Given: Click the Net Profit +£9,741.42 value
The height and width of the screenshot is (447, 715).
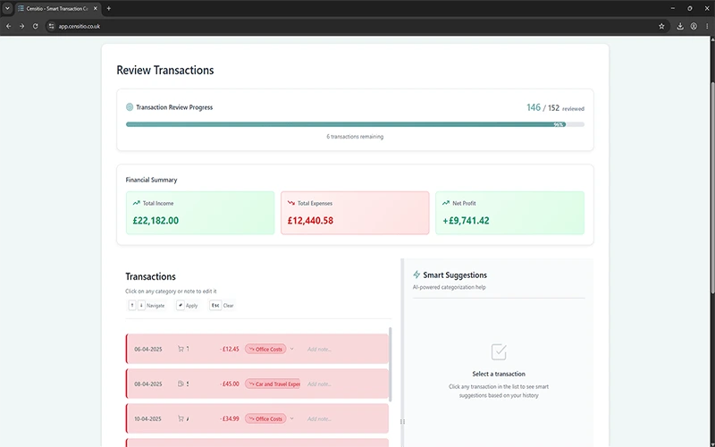Looking at the screenshot, I should point(466,221).
